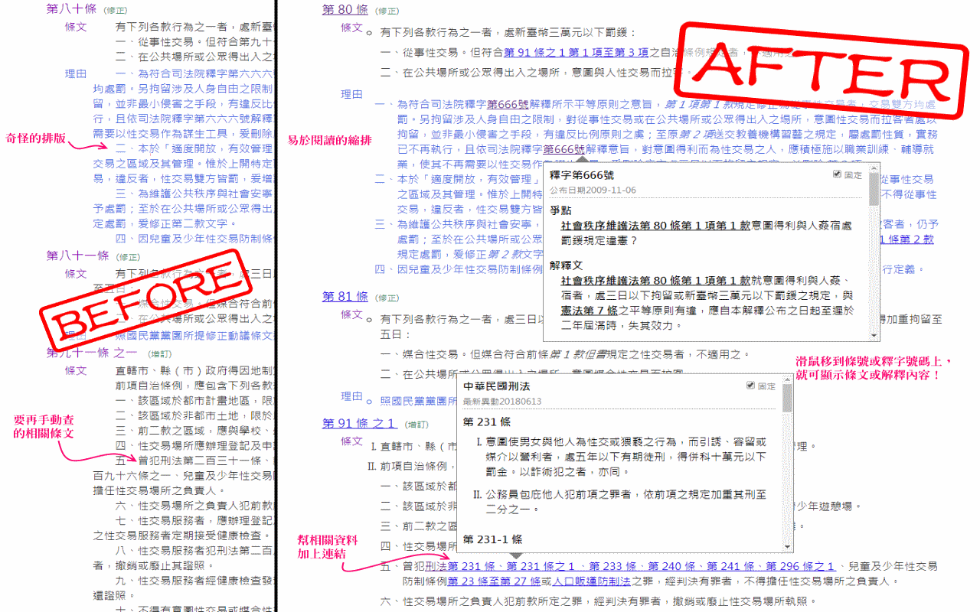The width and height of the screenshot is (980, 612).
Task: Open 社會秩序維護法第 80 條 link under 爭點
Action: (x=655, y=226)
